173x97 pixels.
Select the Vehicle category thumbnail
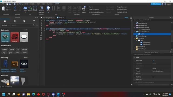[x=15, y=37]
